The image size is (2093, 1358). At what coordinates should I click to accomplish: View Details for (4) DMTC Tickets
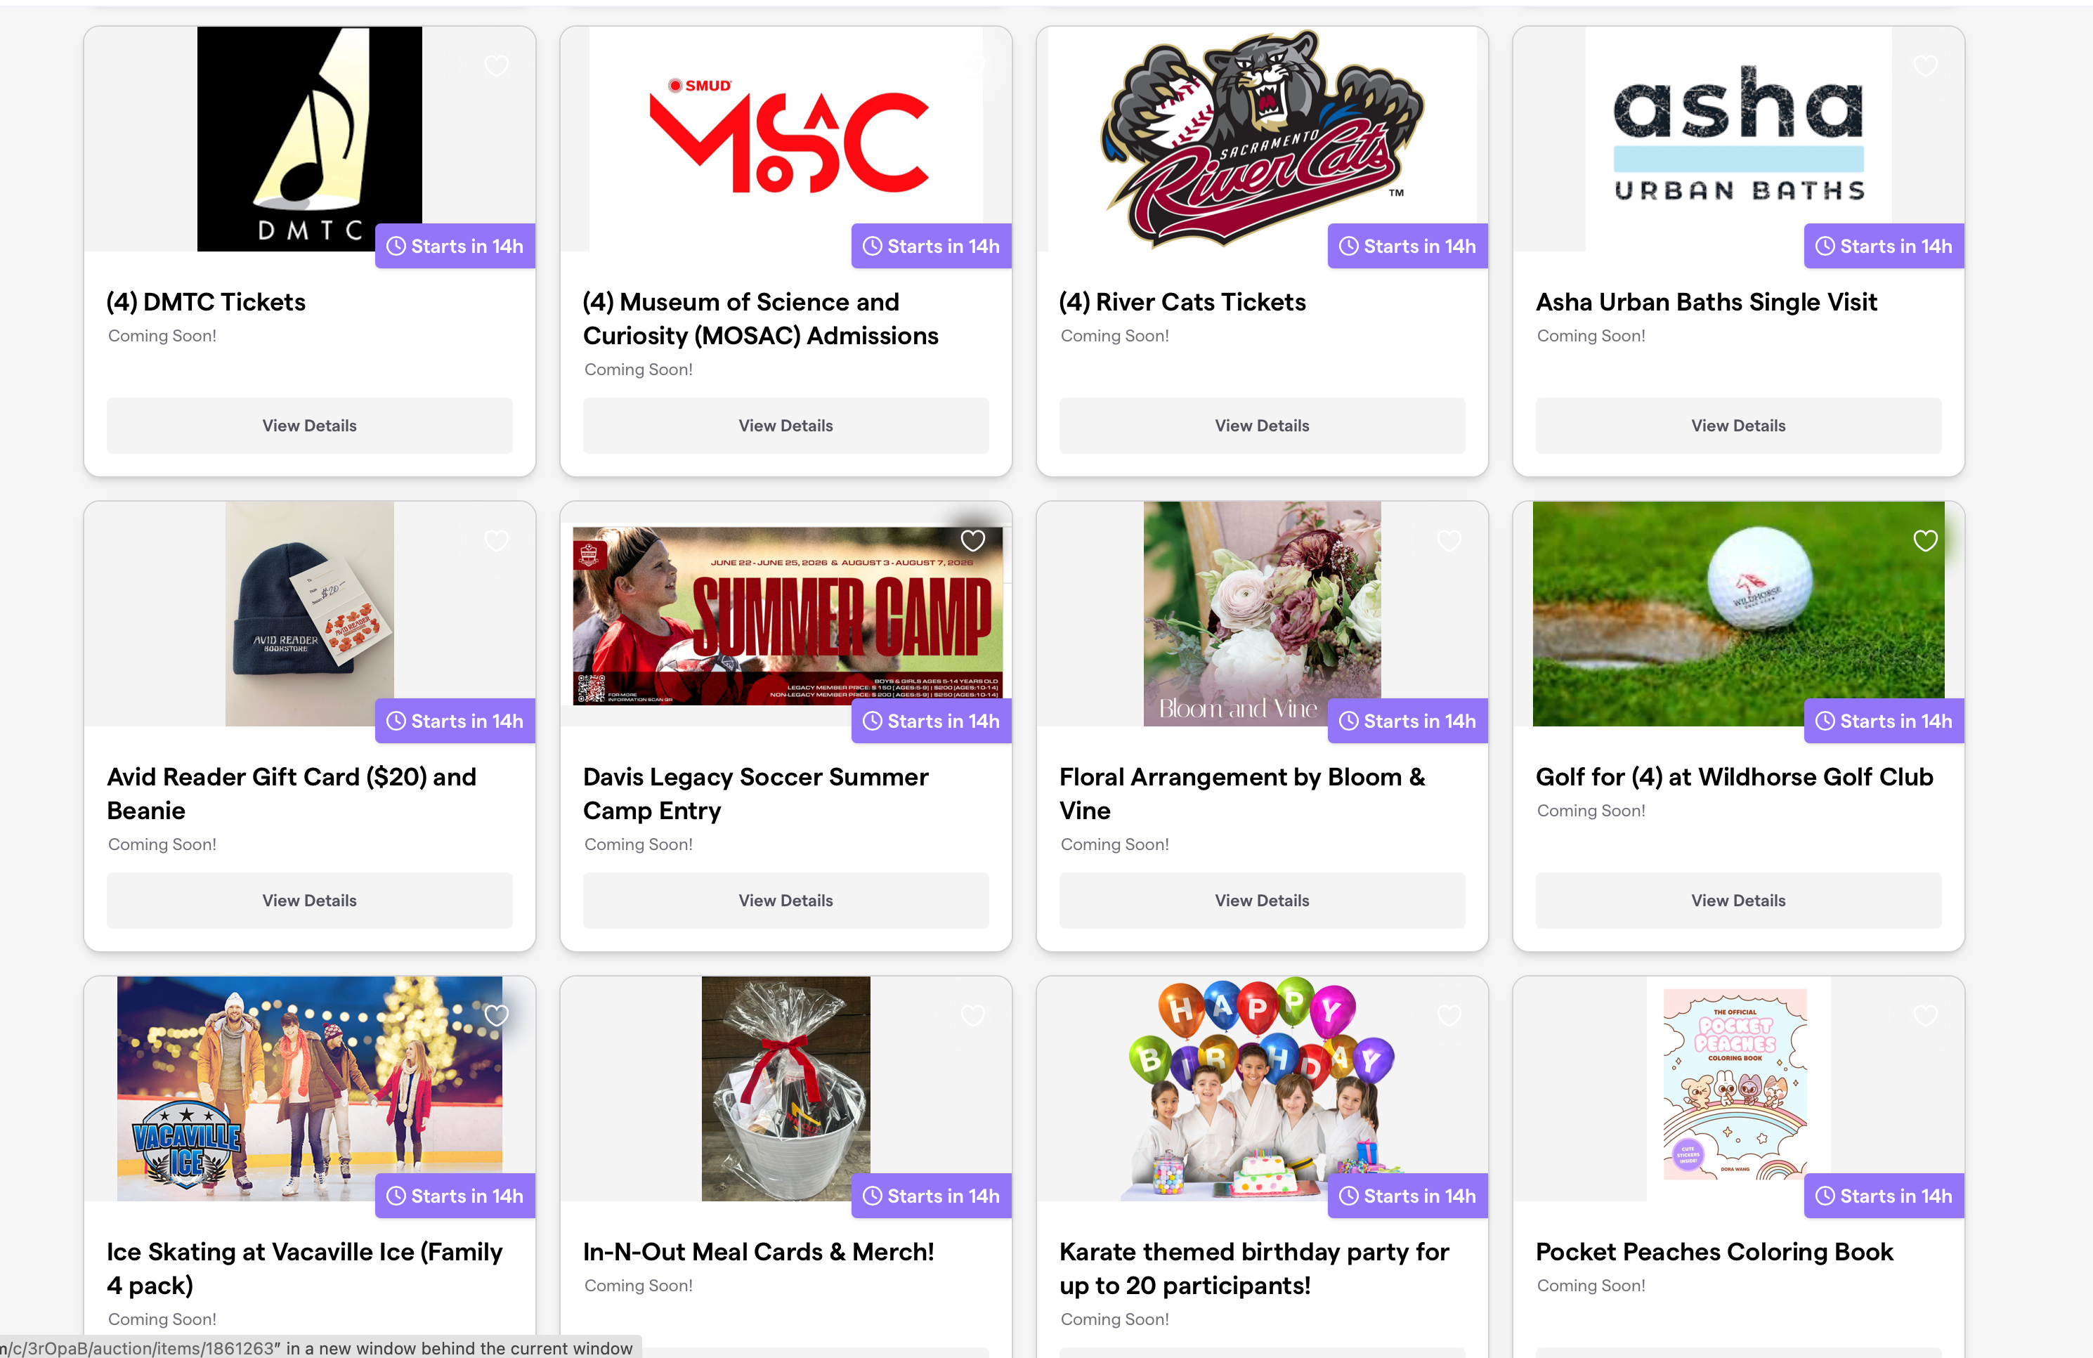(310, 426)
